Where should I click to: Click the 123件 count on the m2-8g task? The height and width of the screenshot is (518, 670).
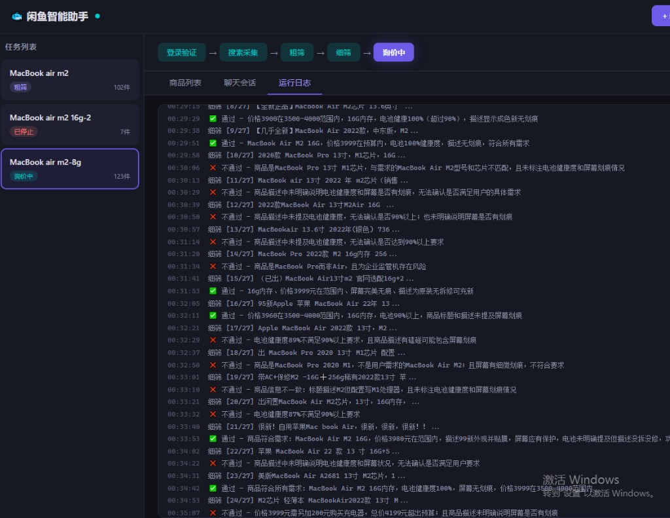[122, 176]
